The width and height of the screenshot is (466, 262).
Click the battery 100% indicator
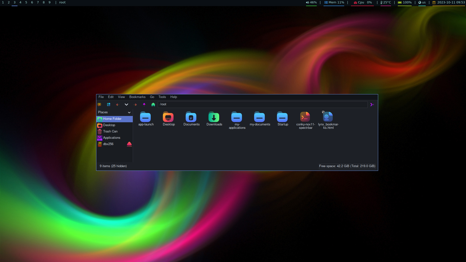[x=405, y=3]
